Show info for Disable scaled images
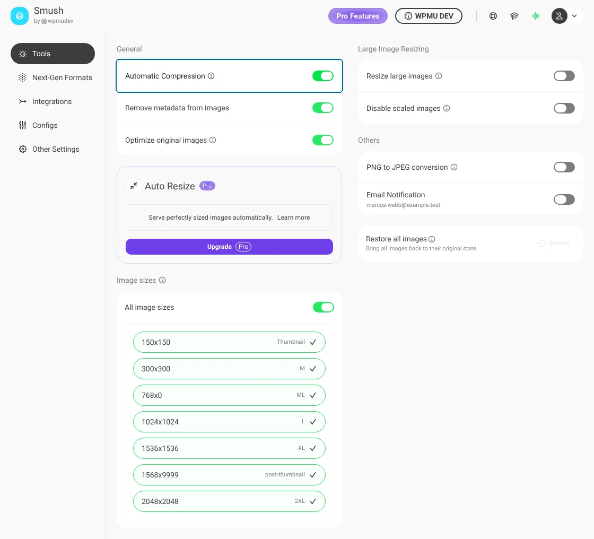 pyautogui.click(x=447, y=108)
